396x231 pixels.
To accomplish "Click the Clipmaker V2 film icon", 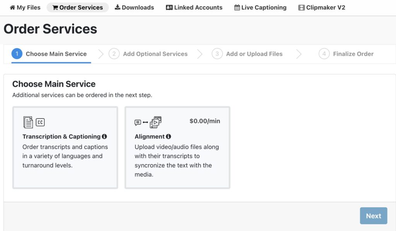I will click(302, 8).
